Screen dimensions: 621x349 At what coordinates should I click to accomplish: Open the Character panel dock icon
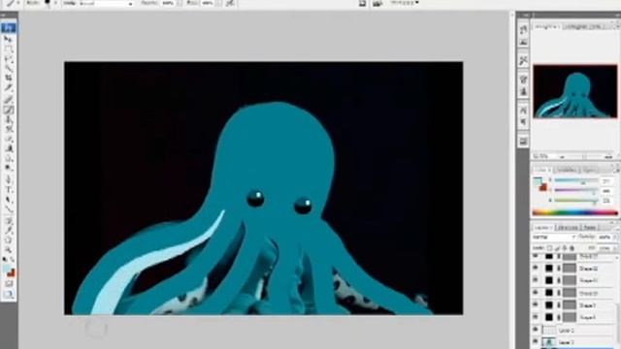[523, 110]
